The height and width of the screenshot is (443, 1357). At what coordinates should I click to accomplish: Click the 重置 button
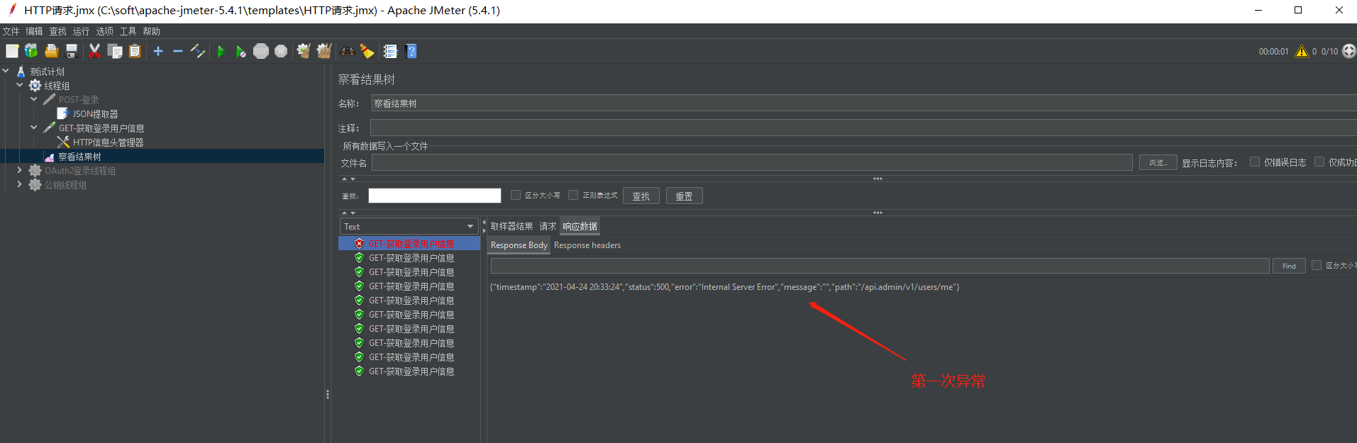[684, 196]
